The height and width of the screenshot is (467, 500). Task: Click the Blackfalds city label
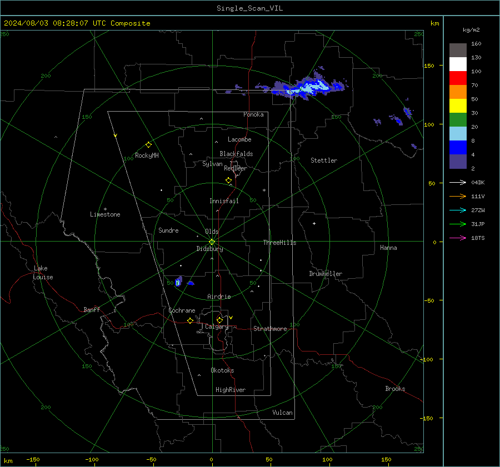(x=236, y=154)
